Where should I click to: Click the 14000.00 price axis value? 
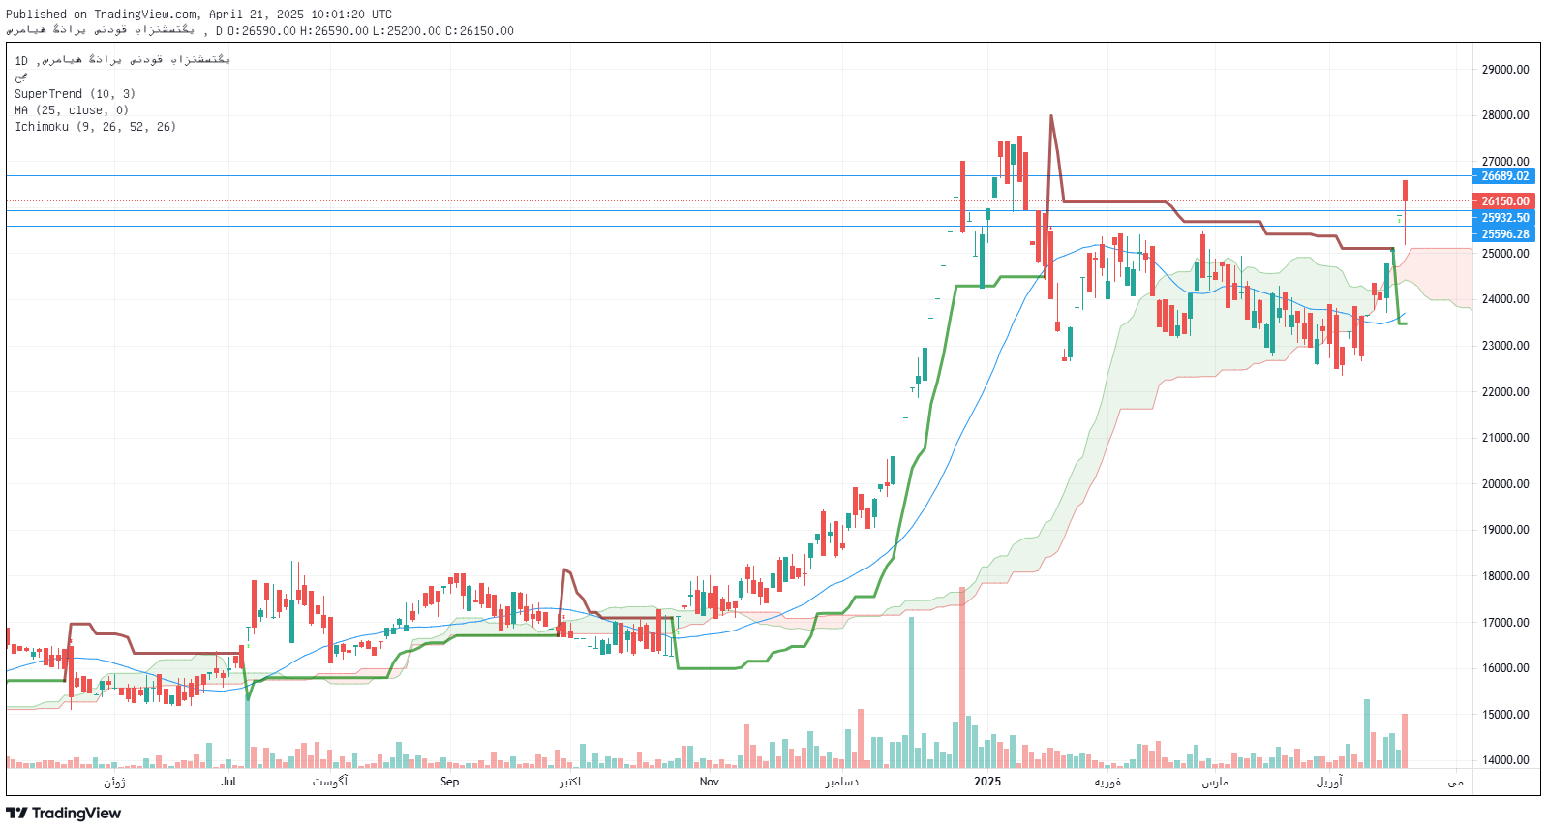pyautogui.click(x=1505, y=760)
